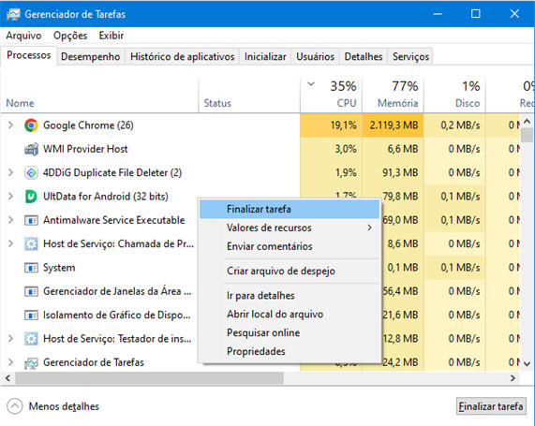Screen dimensions: 535x426
Task: Choose Finalizar tarefa in the context menu
Action: pos(290,209)
